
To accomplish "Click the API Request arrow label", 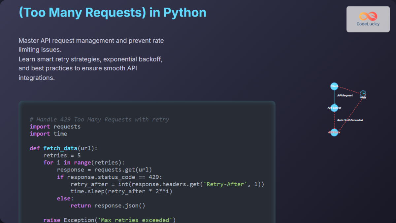I will click(345, 95).
